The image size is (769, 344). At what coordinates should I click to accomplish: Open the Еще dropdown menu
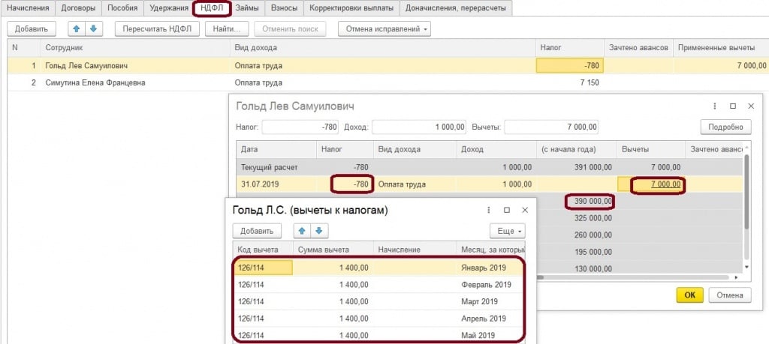click(508, 231)
